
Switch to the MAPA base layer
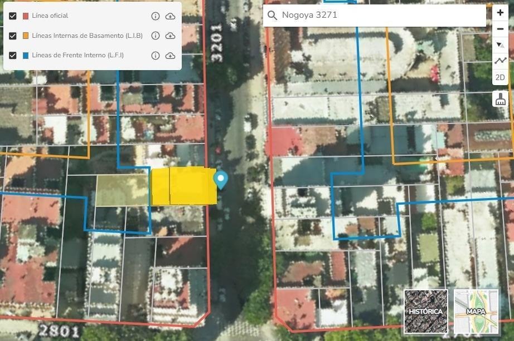click(x=476, y=311)
